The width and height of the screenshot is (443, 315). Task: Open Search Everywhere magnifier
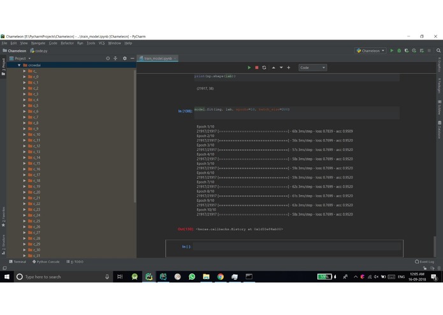pyautogui.click(x=438, y=50)
